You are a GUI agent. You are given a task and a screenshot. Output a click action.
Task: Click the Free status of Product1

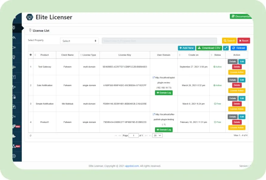(x=217, y=122)
